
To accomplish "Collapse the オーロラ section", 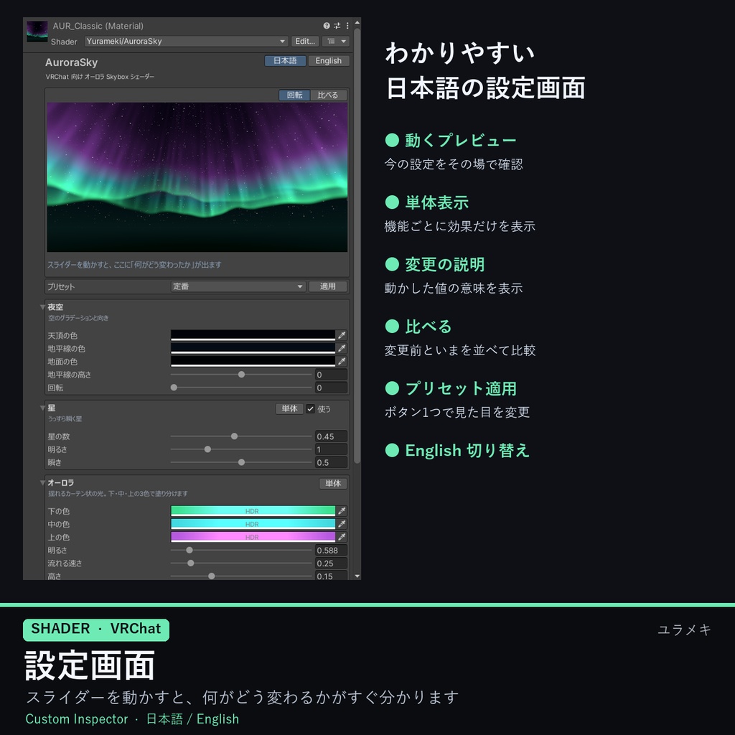I will point(42,482).
